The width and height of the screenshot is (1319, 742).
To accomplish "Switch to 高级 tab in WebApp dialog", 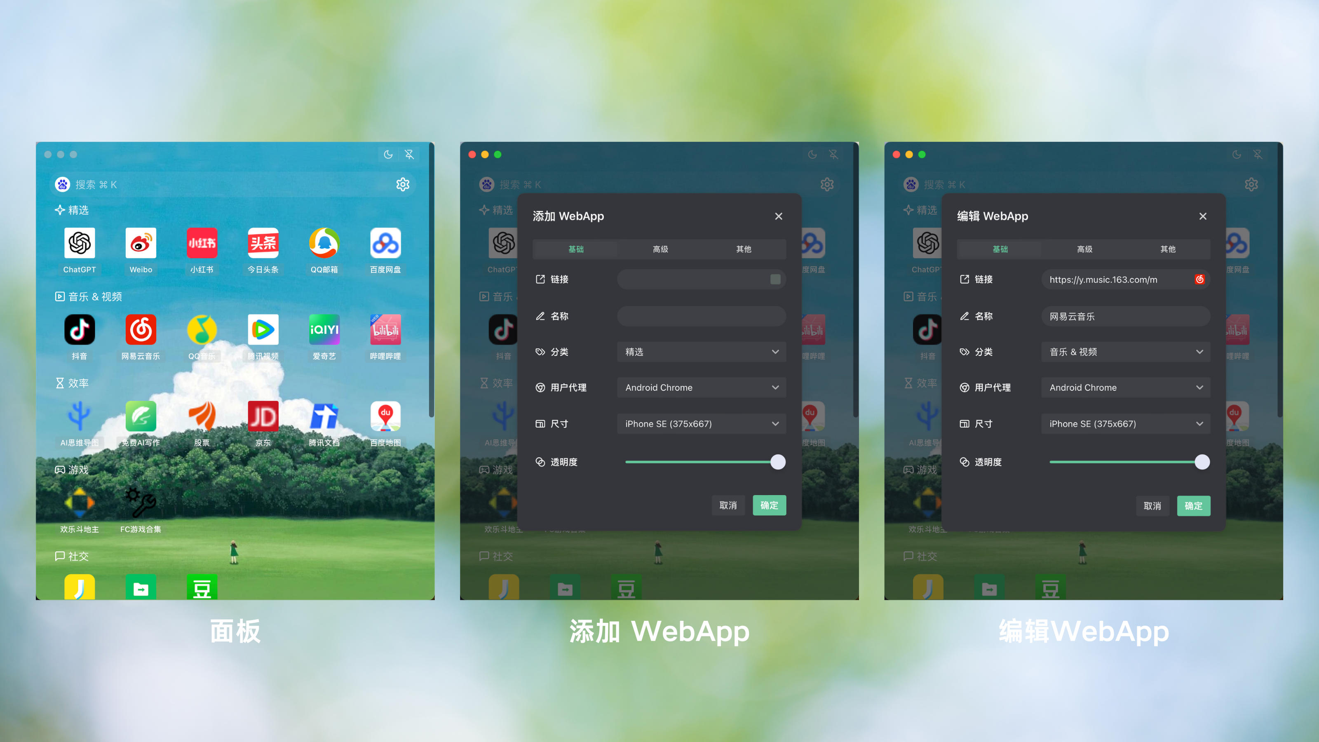I will click(659, 248).
